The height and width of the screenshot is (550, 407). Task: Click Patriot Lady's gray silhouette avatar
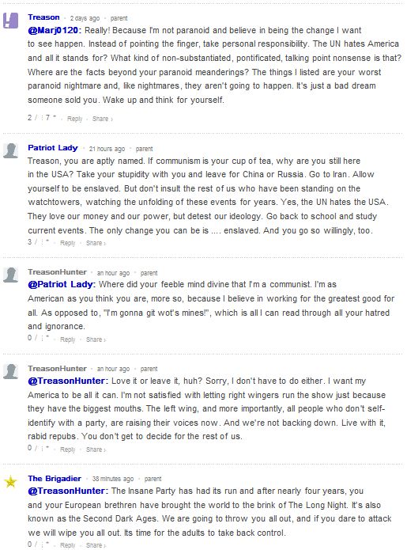(10, 151)
